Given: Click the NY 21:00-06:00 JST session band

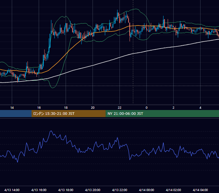Looking at the screenshot, I should [x=162, y=114].
